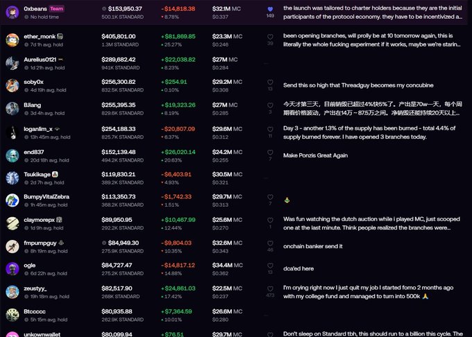Like fmpumpguy's onchain banker comment

click(270, 243)
